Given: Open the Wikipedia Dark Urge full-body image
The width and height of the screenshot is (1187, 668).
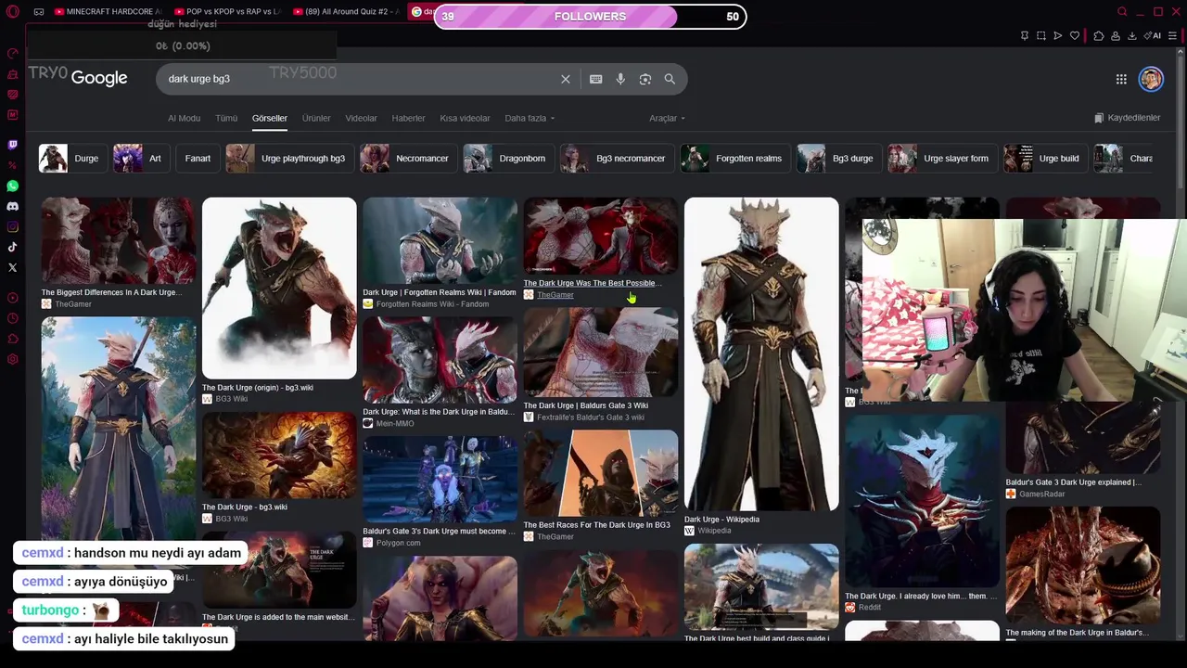Looking at the screenshot, I should [x=761, y=353].
